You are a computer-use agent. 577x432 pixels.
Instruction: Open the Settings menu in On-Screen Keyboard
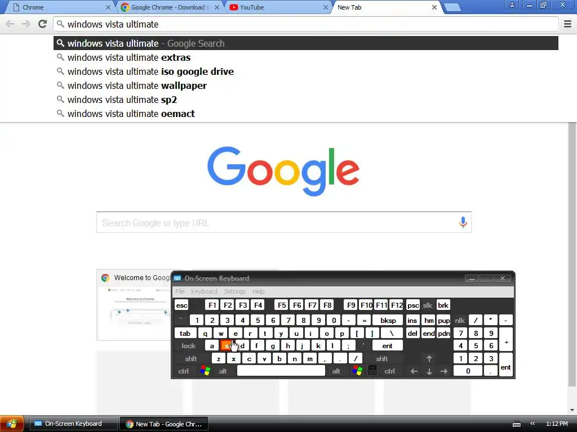click(x=235, y=291)
